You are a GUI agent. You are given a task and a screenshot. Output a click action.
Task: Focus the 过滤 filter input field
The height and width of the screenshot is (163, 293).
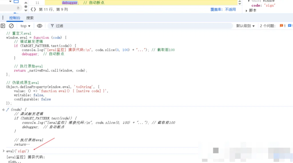point(140,26)
